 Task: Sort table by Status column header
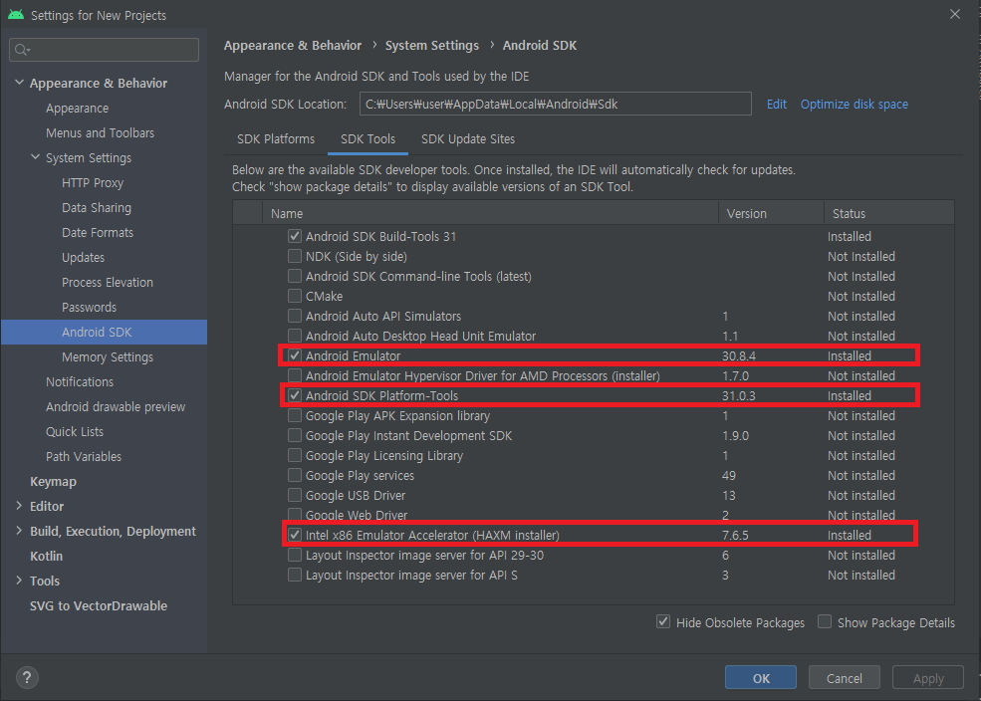click(889, 214)
